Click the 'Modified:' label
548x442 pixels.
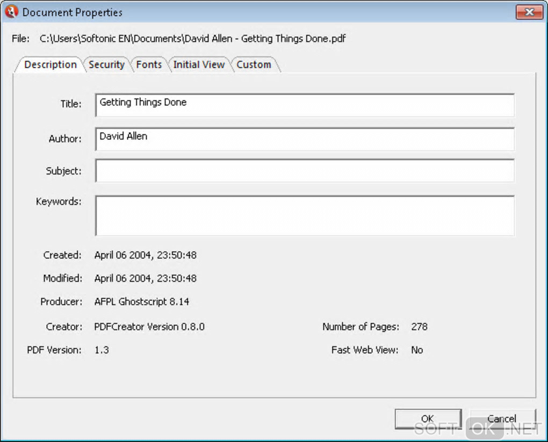tap(62, 279)
